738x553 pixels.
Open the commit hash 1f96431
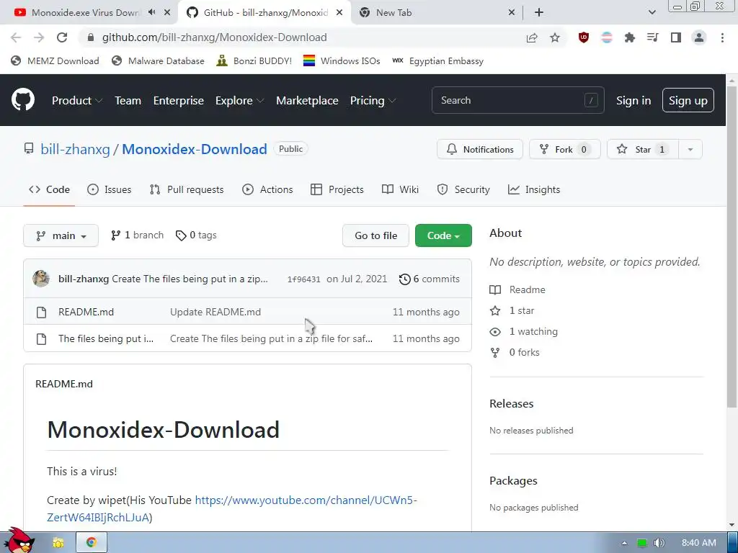(x=303, y=279)
